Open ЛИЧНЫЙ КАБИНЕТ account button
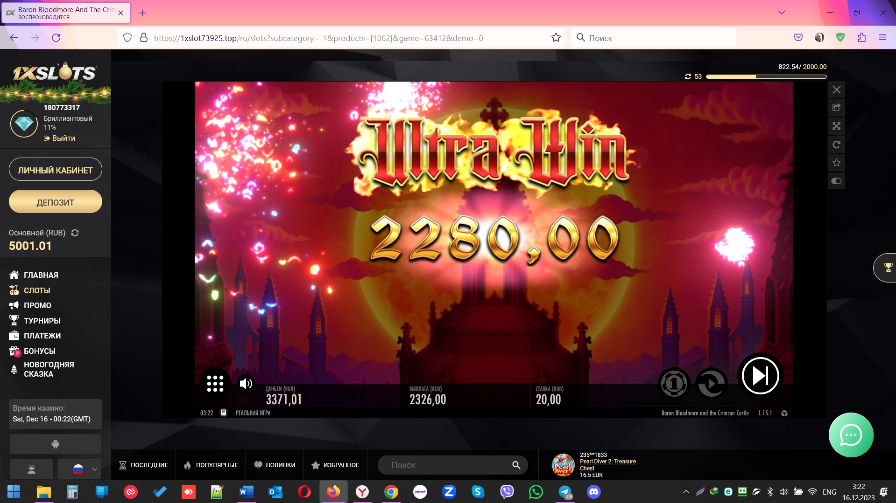This screenshot has width=896, height=503. [55, 170]
